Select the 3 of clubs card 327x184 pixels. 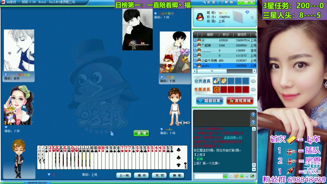coord(178,157)
